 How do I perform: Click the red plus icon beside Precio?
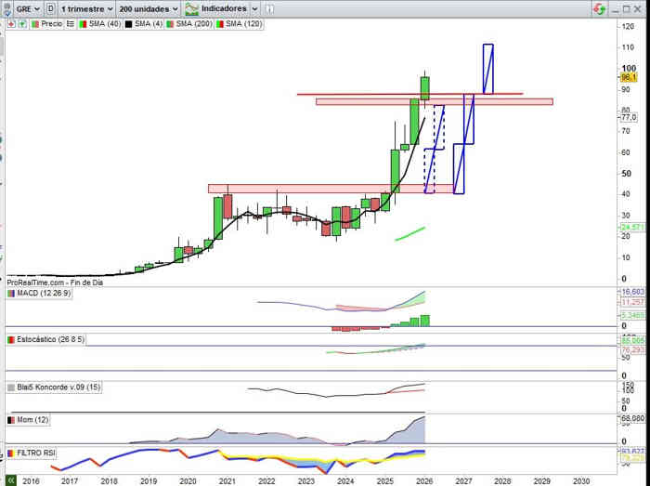pos(10,23)
